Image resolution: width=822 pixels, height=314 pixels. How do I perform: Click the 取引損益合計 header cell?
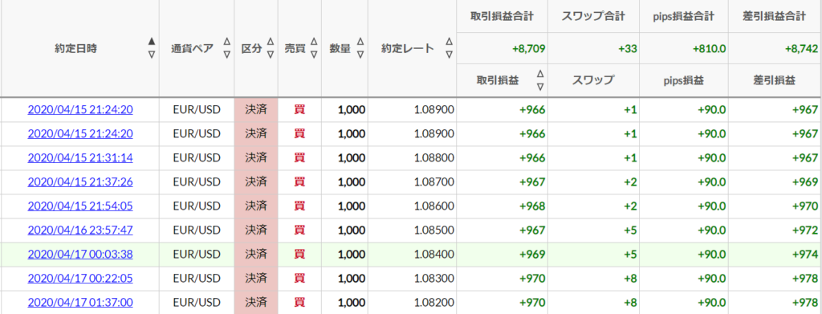click(503, 16)
